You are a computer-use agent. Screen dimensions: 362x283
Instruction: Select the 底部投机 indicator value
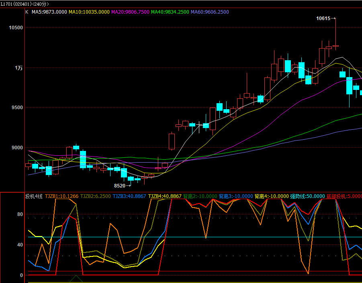tap(344, 196)
